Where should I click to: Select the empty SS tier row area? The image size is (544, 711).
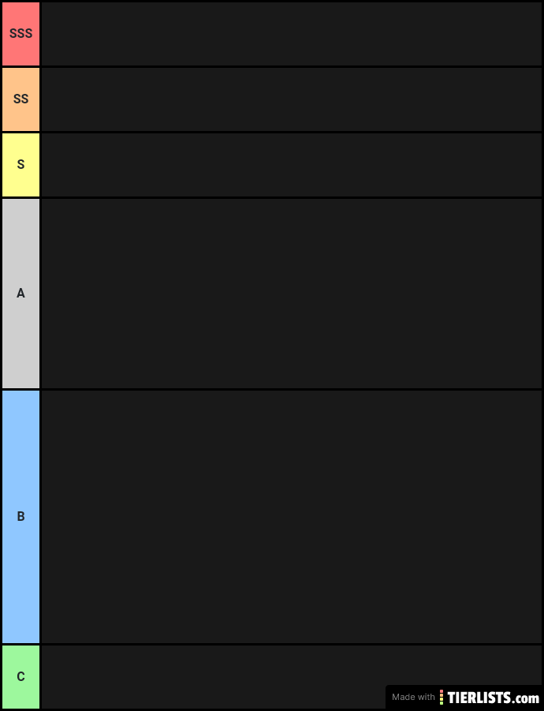click(291, 99)
